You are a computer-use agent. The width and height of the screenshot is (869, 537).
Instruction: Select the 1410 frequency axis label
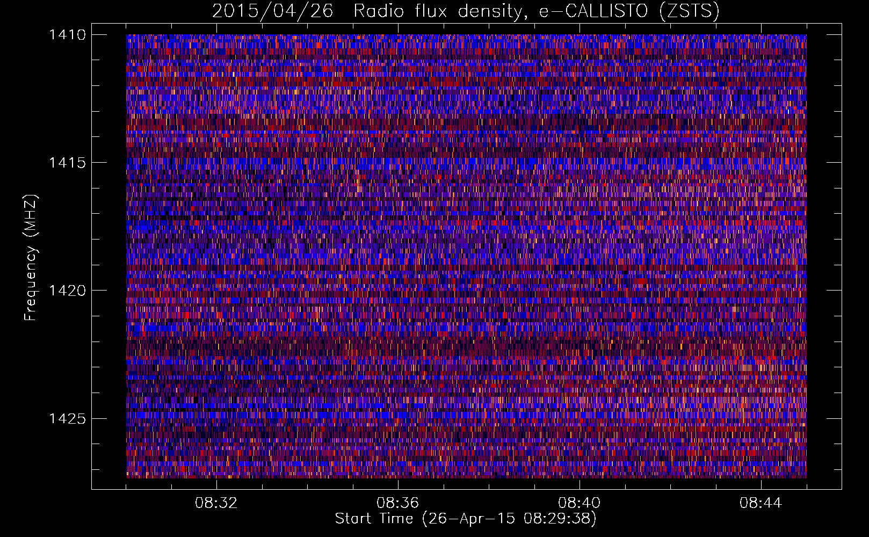click(67, 35)
